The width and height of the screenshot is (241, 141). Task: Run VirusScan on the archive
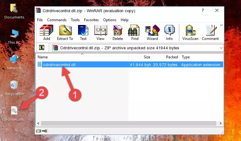click(190, 32)
